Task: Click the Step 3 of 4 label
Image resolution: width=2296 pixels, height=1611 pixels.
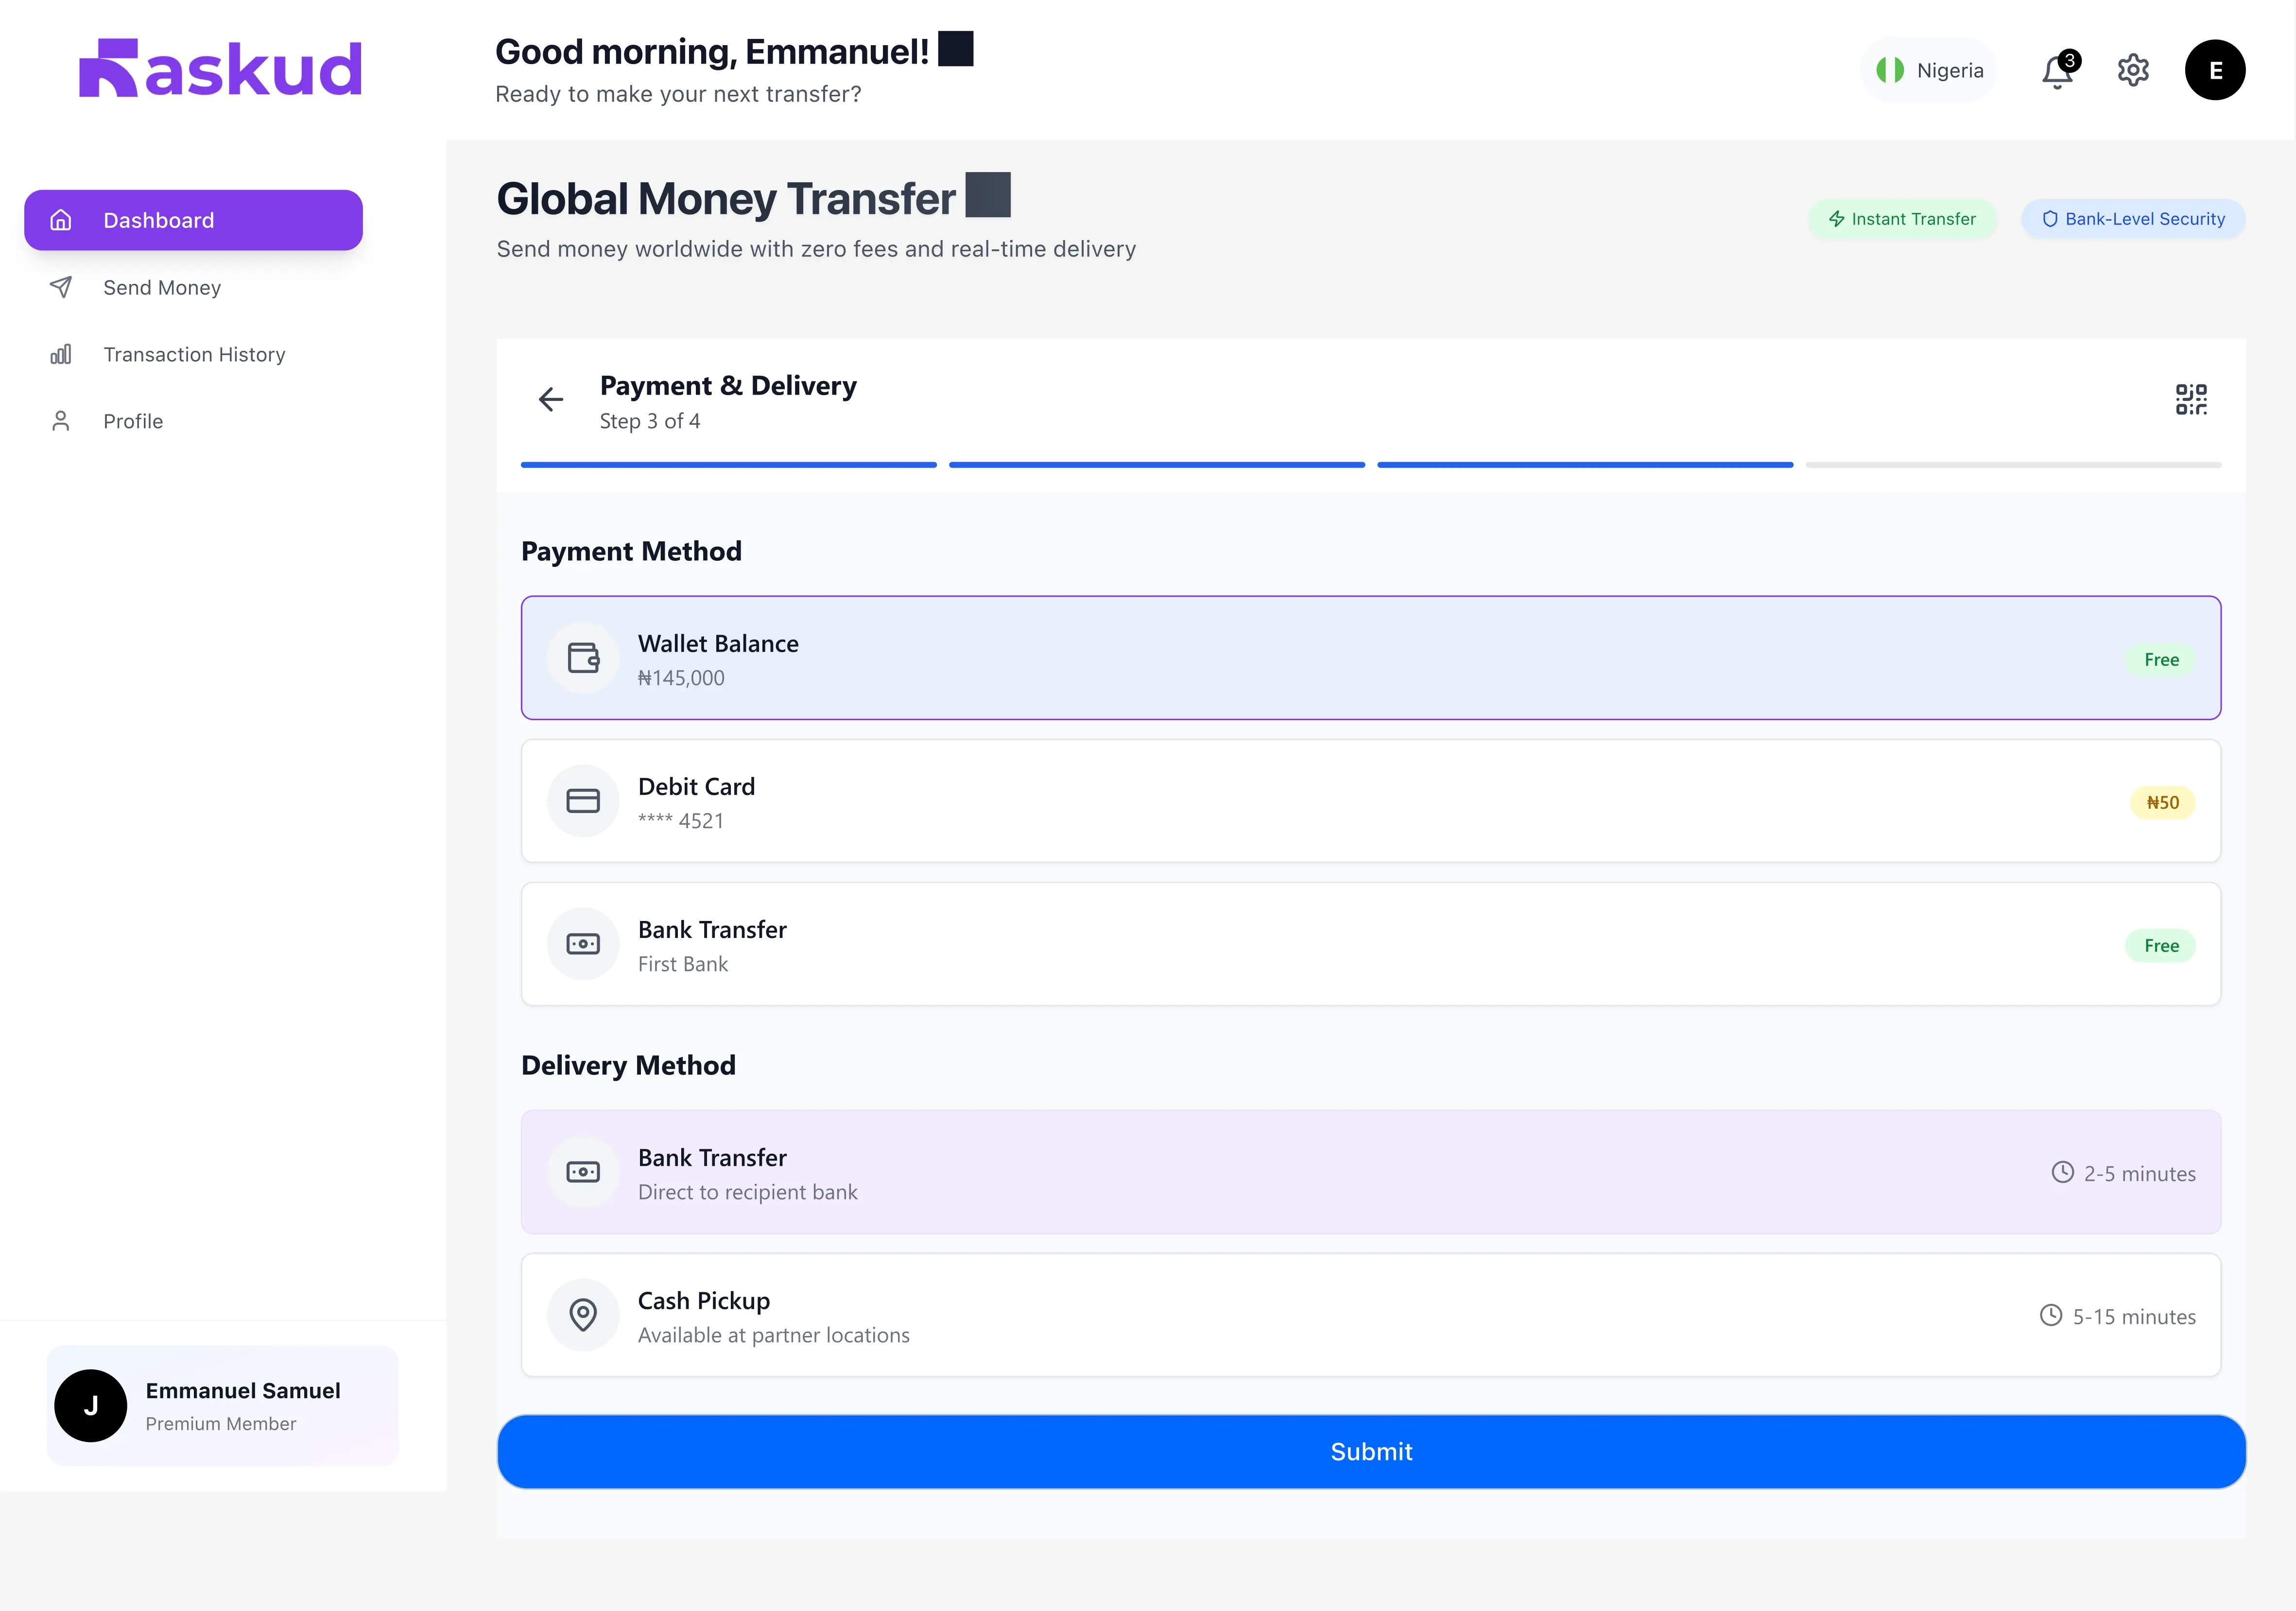Action: pyautogui.click(x=650, y=421)
